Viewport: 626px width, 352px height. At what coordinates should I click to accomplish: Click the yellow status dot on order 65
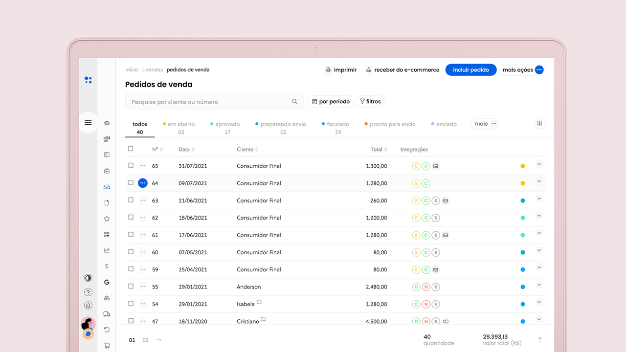coord(523,166)
